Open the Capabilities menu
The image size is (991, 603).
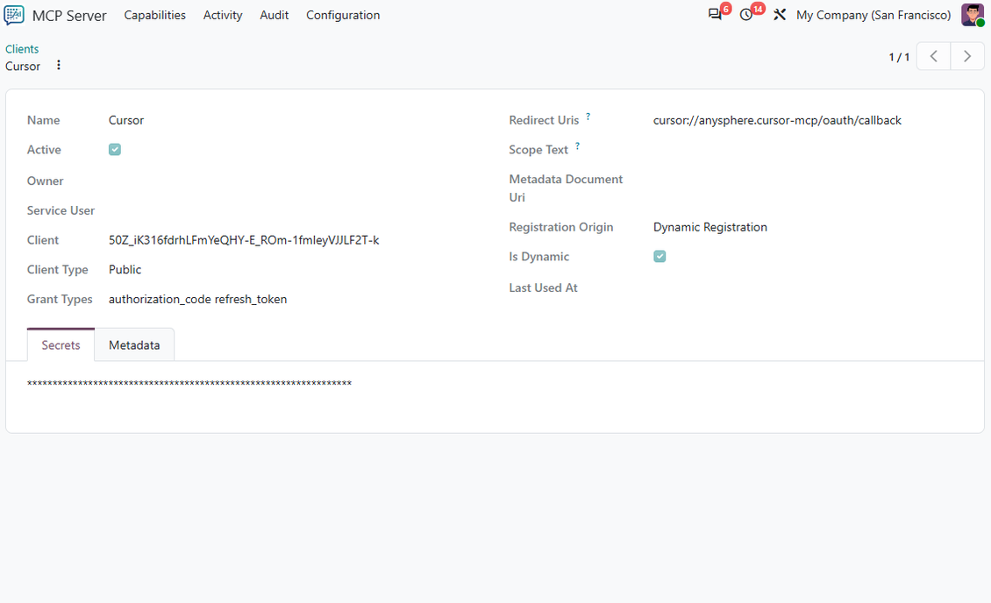[x=155, y=15]
